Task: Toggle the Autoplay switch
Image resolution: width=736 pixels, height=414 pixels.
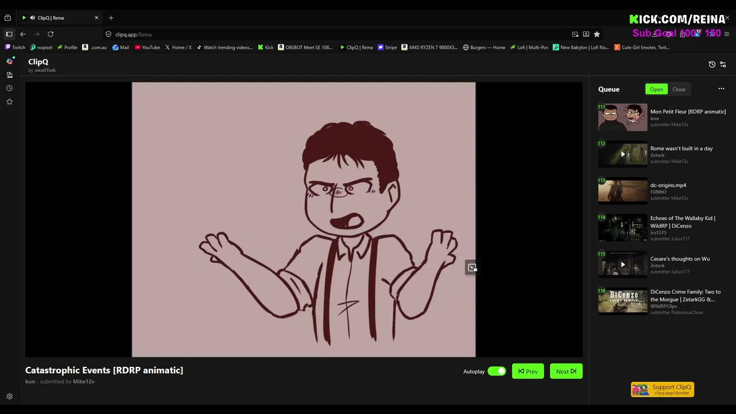Action: [496, 371]
